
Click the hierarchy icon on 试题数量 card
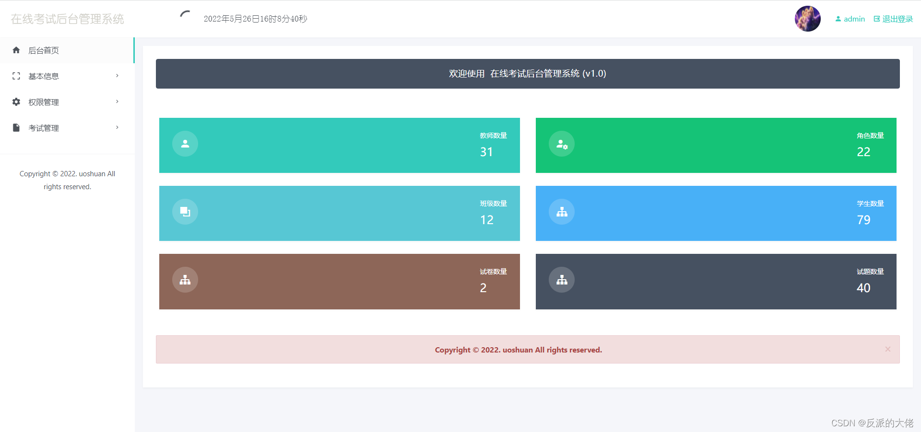562,280
